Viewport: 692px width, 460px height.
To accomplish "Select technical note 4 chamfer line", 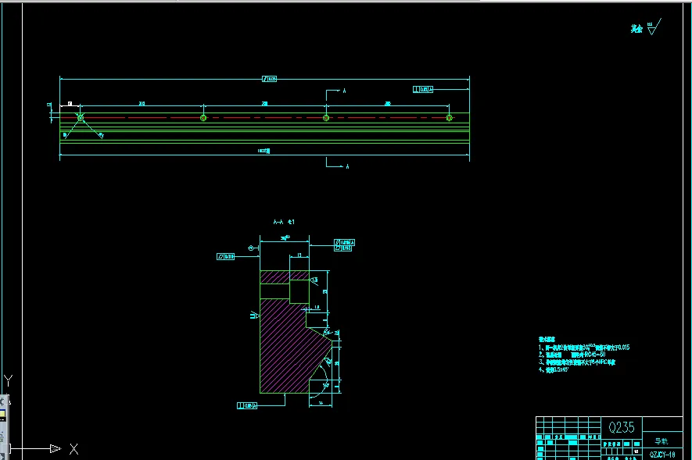I will pyautogui.click(x=554, y=370).
